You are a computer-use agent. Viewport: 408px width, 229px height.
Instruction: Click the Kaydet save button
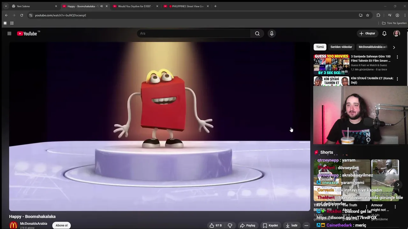click(x=270, y=226)
